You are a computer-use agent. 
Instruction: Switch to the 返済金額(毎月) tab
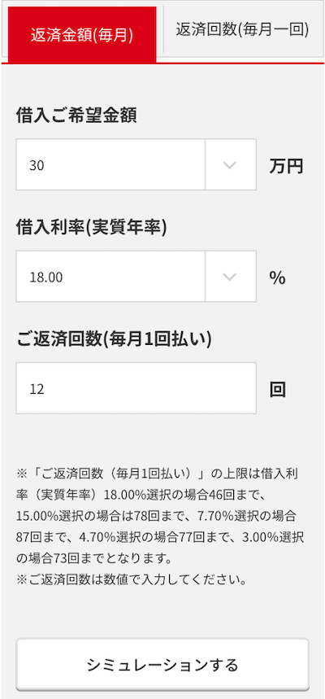[x=82, y=35]
